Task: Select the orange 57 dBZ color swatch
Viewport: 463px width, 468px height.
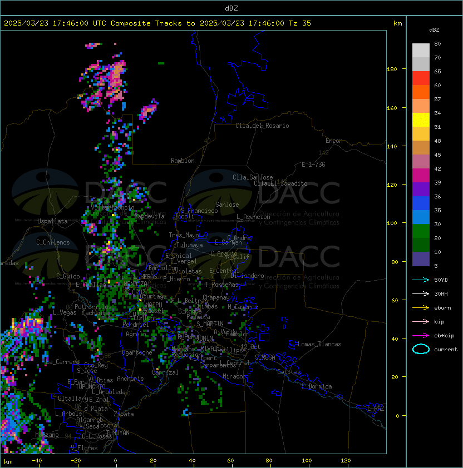Action: click(421, 92)
